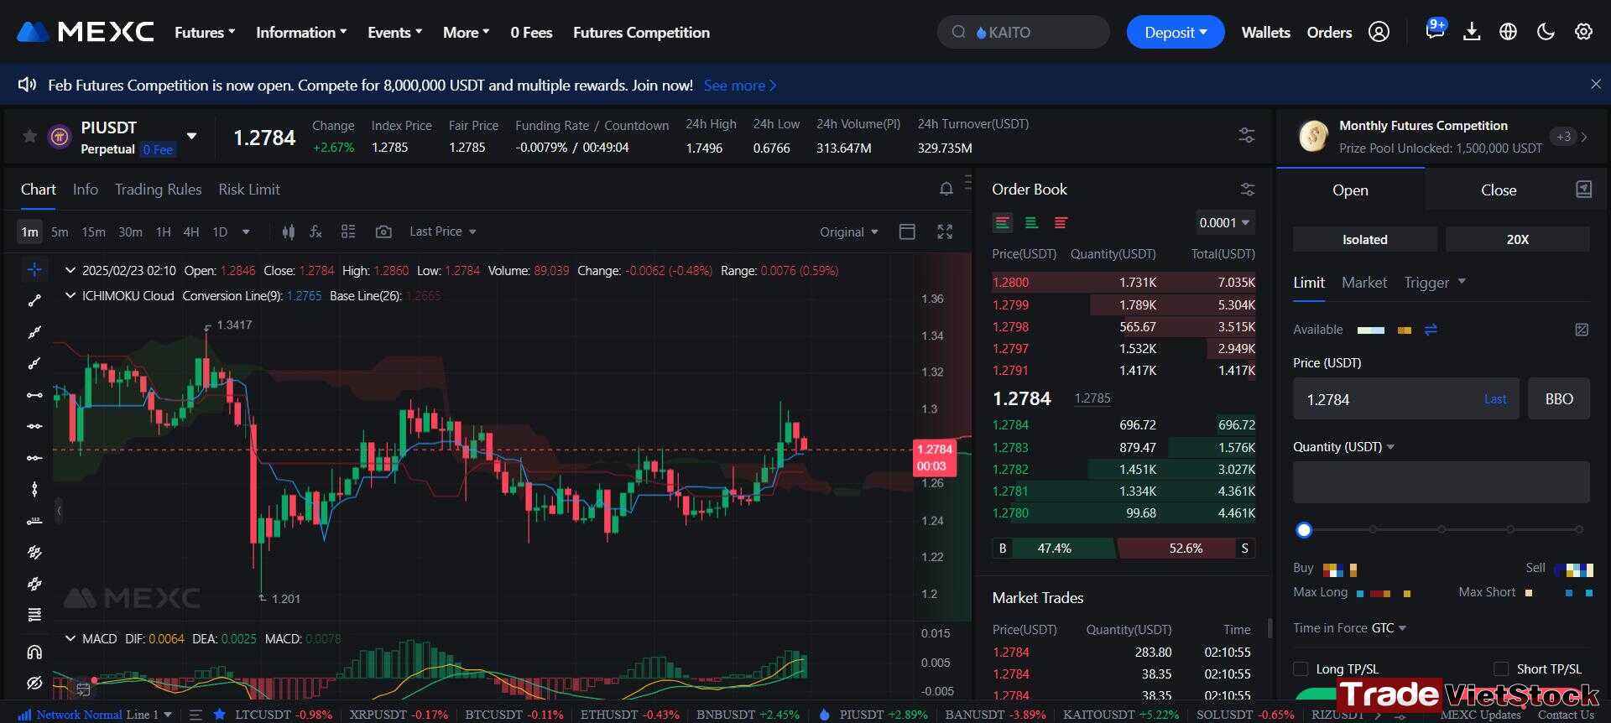Viewport: 1611px width, 723px height.
Task: Switch to Isolated margin mode button
Action: click(1364, 239)
